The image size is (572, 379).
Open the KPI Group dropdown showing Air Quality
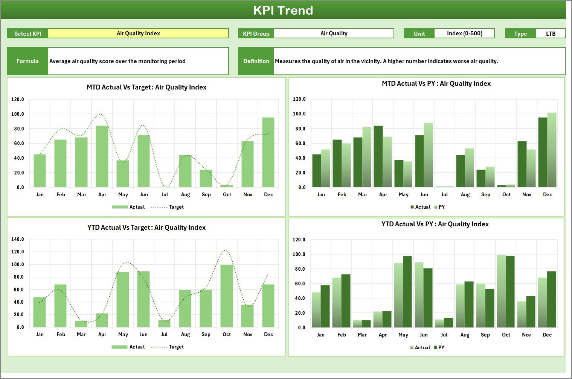pyautogui.click(x=334, y=33)
